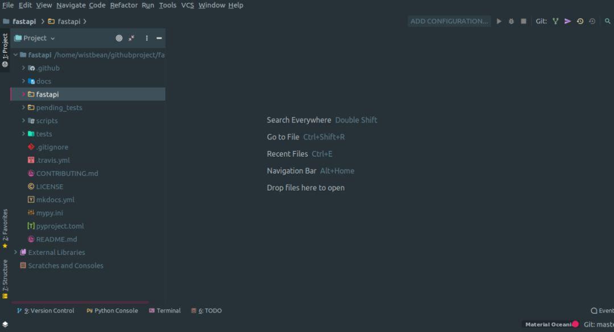Viewport: 614px width, 332px height.
Task: Open the VCS menu
Action: click(187, 5)
